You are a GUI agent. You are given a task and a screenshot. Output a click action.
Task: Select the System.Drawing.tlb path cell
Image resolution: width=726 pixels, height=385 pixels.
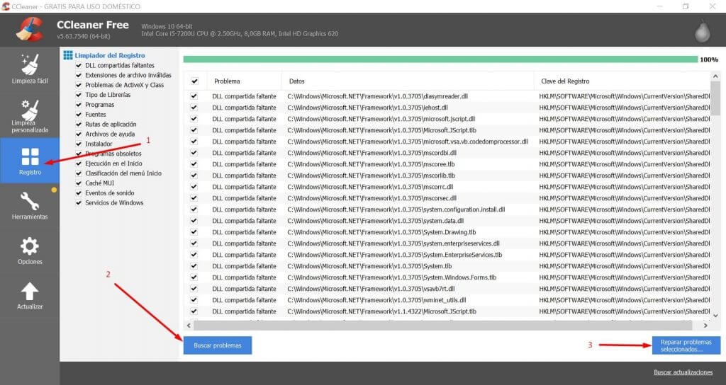point(381,232)
